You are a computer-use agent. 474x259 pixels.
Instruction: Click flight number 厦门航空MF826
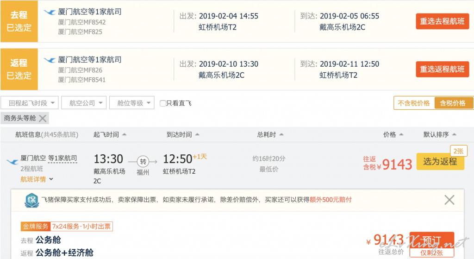80,70
